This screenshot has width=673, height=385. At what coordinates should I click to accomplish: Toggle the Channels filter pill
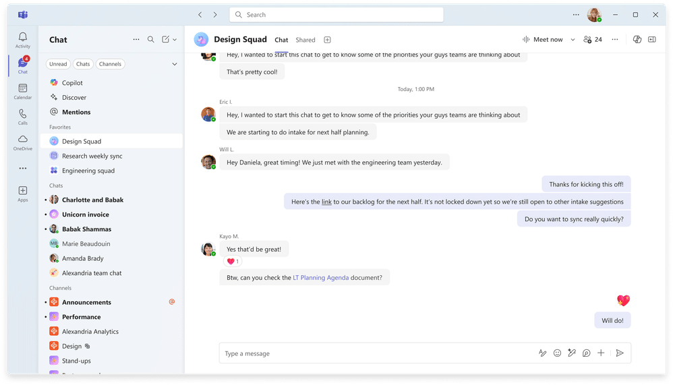pos(110,64)
